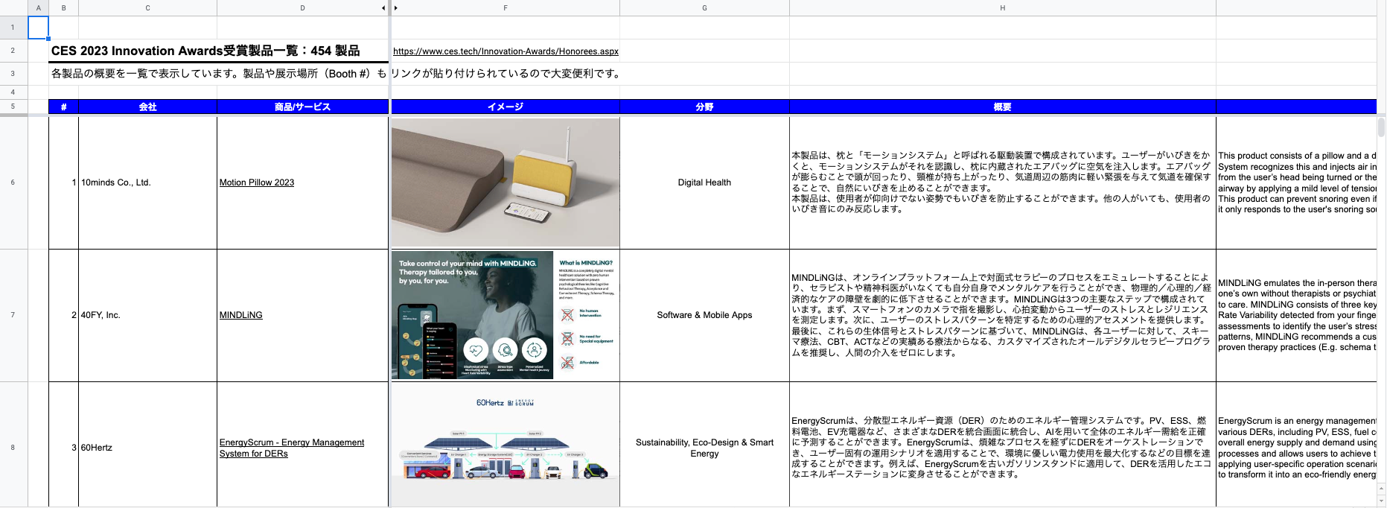This screenshot has width=1387, height=508.
Task: Select the MINDLiNG promotional image
Action: point(506,315)
